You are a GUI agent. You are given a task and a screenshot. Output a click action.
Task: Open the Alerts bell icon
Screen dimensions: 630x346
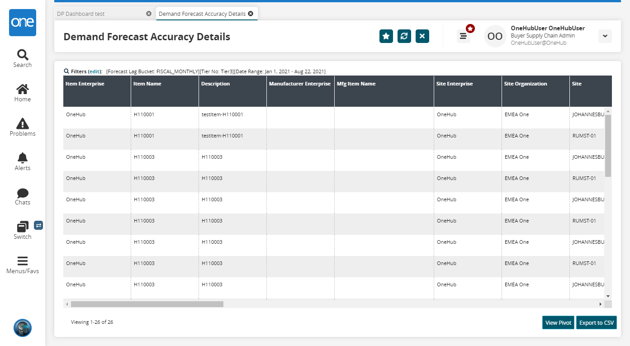click(23, 158)
